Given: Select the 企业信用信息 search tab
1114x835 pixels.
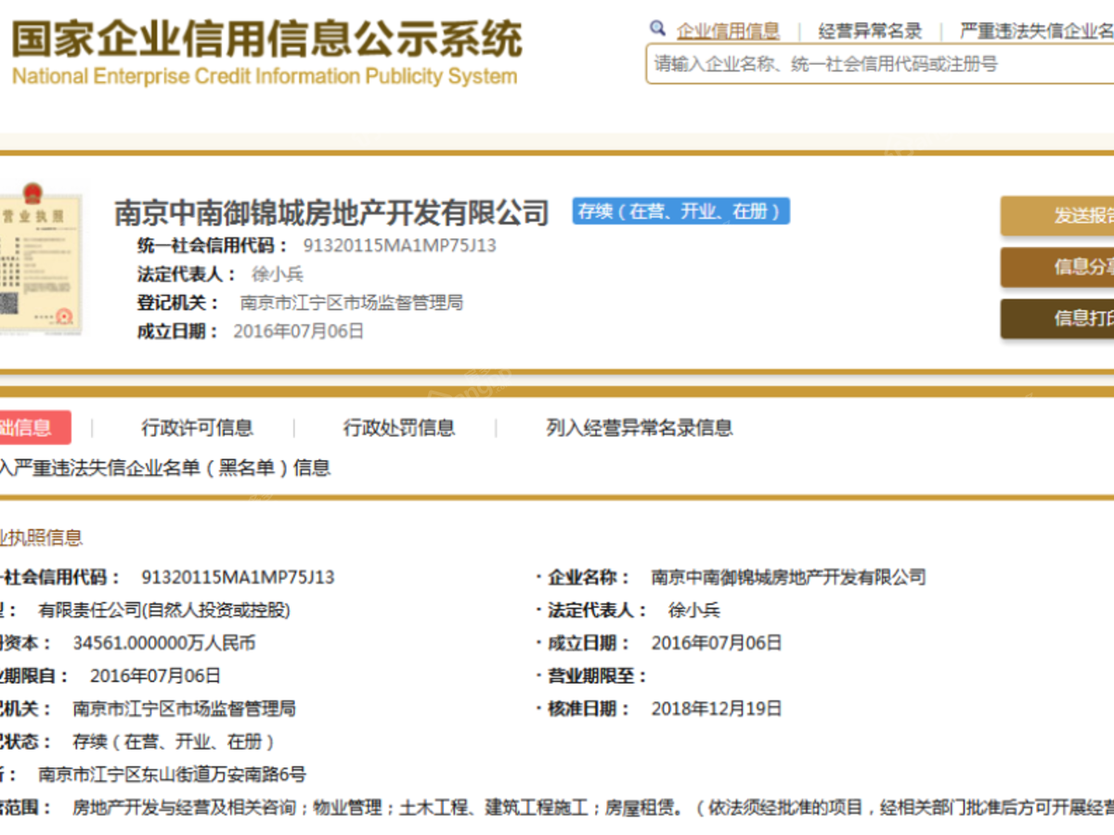Looking at the screenshot, I should pos(728,32).
